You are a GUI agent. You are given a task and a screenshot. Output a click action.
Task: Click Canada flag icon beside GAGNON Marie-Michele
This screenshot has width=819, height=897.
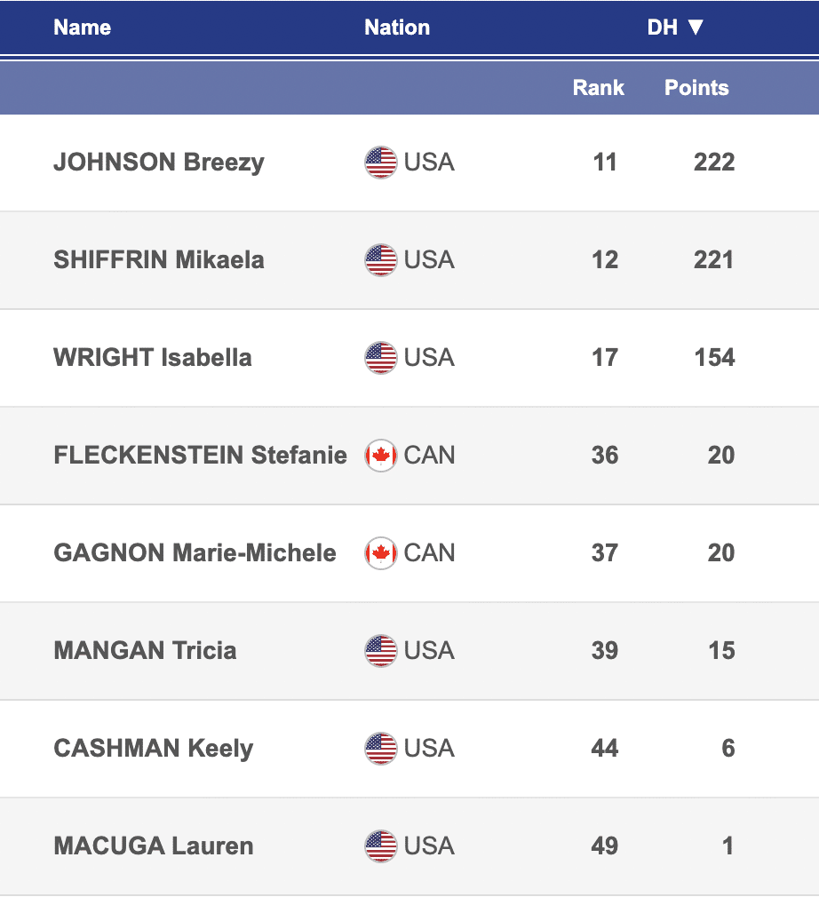point(380,553)
